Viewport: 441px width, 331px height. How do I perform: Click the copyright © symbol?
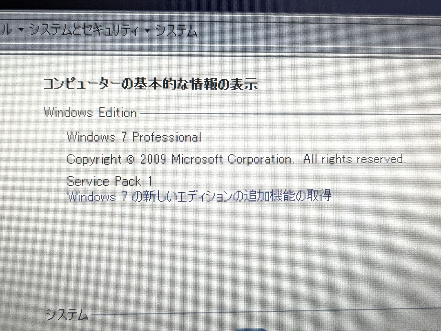pyautogui.click(x=131, y=160)
